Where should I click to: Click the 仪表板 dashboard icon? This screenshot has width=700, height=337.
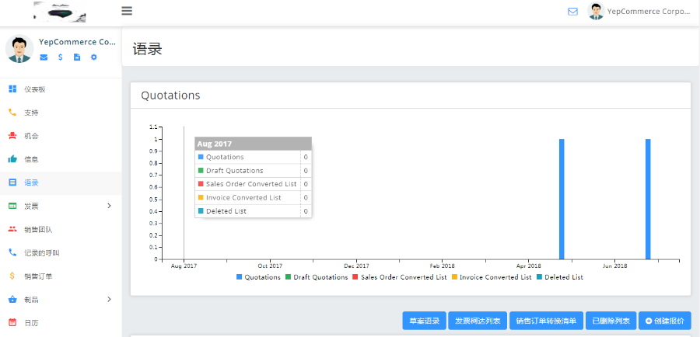[x=12, y=89]
